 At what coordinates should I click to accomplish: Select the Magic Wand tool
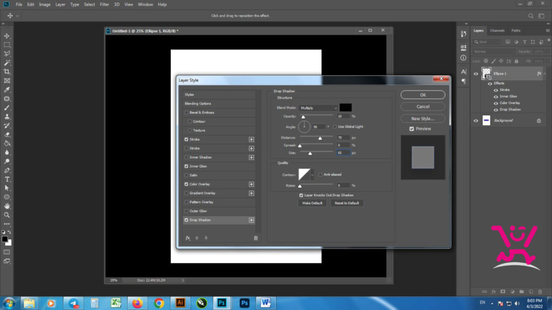(x=6, y=62)
